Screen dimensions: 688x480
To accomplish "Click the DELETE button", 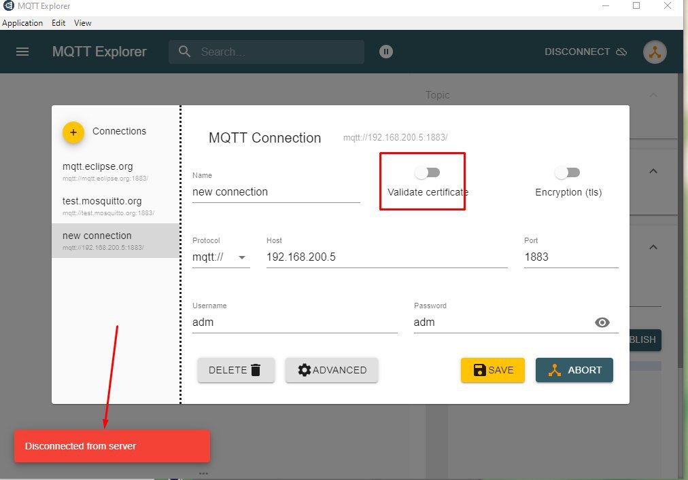I will pos(236,370).
